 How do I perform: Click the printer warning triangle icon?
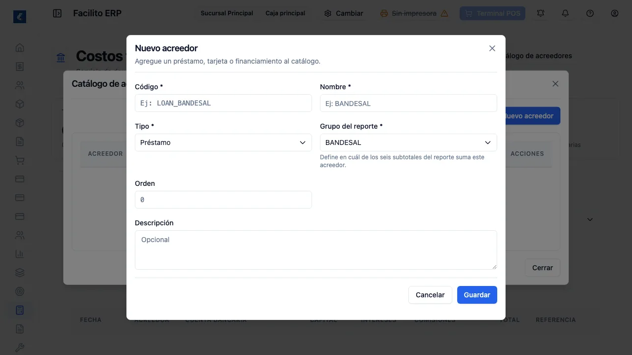click(x=444, y=13)
